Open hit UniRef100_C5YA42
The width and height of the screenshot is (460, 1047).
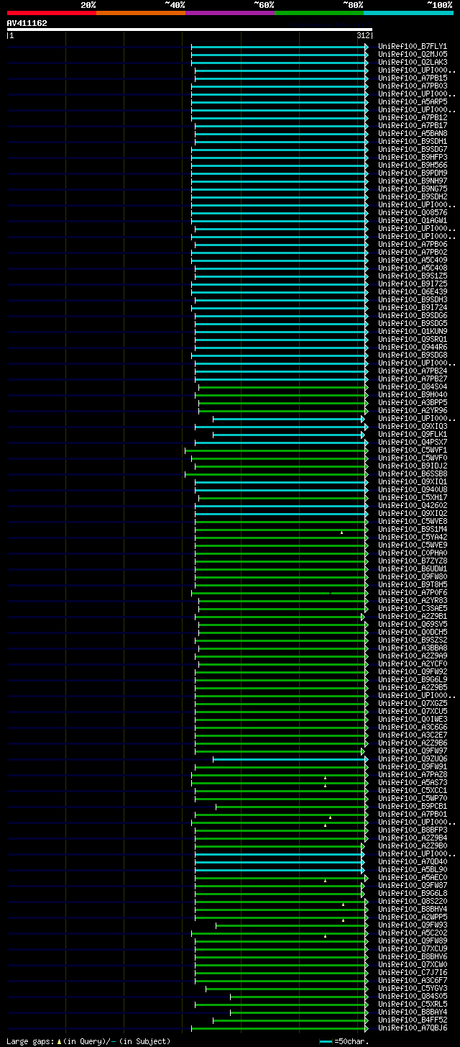pyautogui.click(x=413, y=538)
